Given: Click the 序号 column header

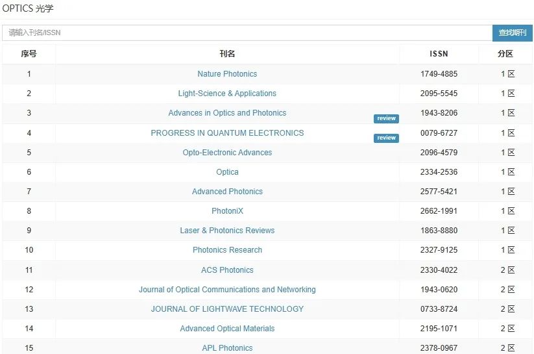Looking at the screenshot, I should (x=29, y=53).
